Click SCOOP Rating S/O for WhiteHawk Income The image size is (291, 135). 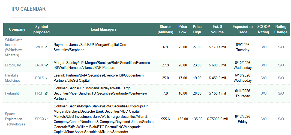click(263, 47)
